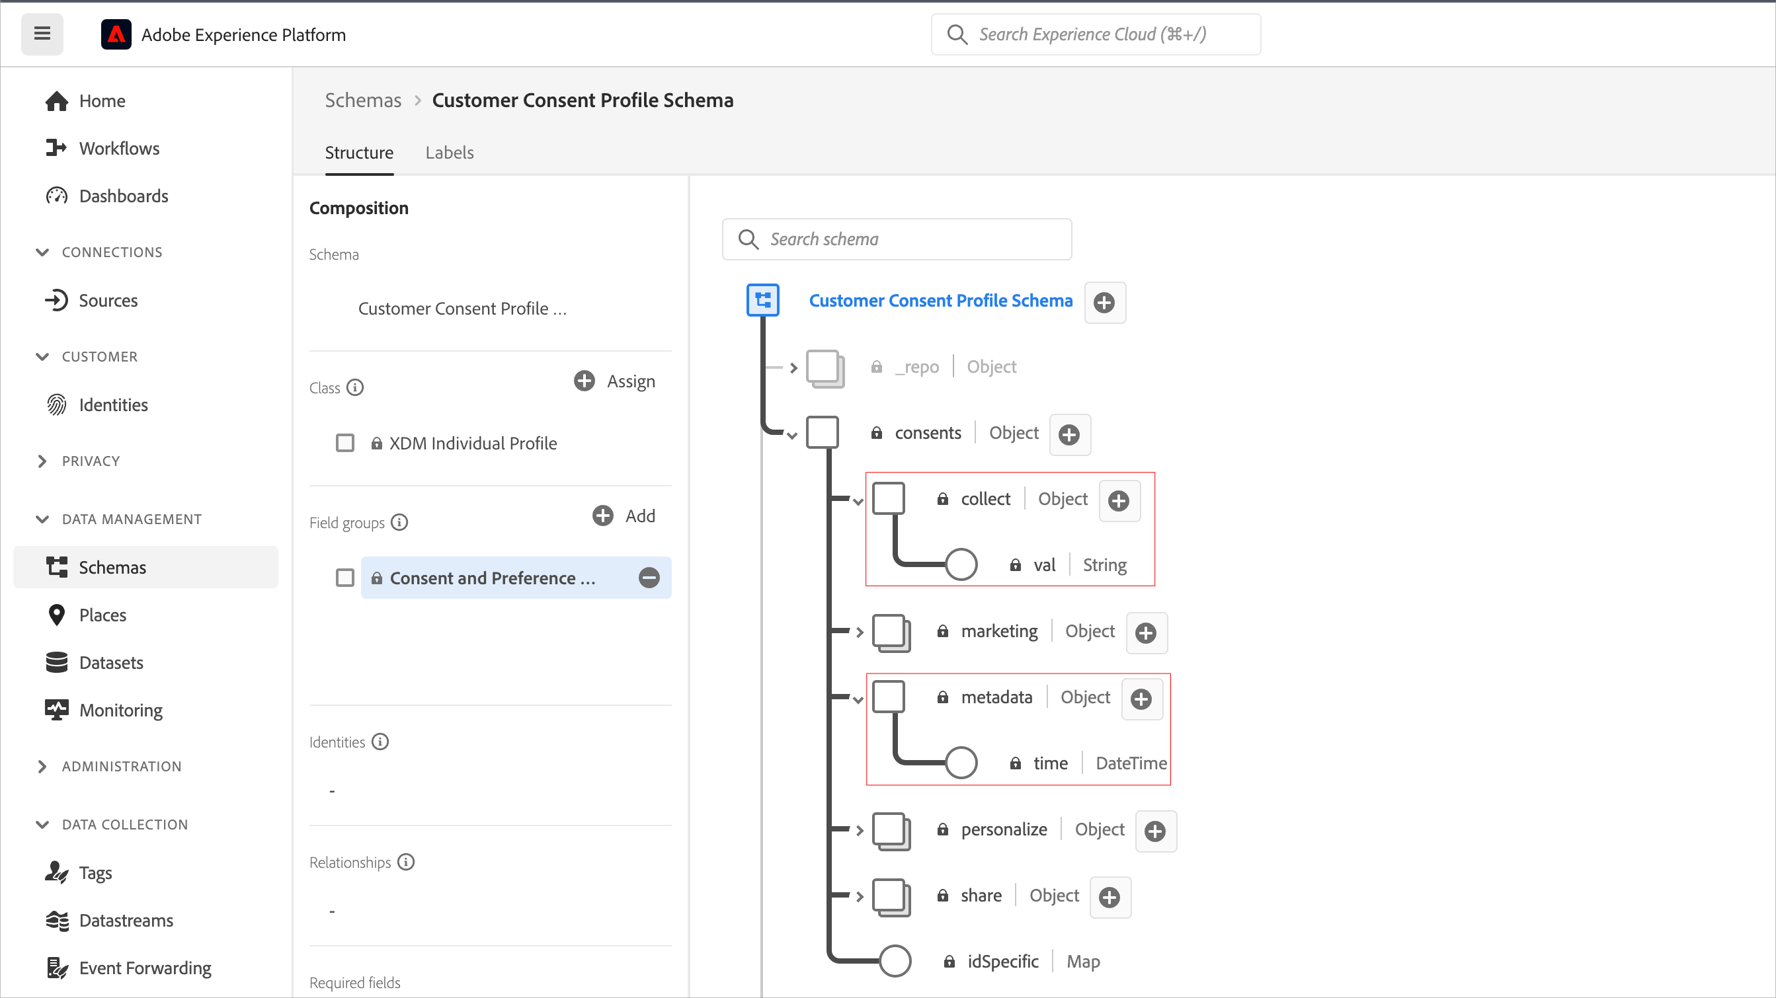Viewport: 1776px width, 998px height.
Task: Expand the _repo object node
Action: click(793, 367)
